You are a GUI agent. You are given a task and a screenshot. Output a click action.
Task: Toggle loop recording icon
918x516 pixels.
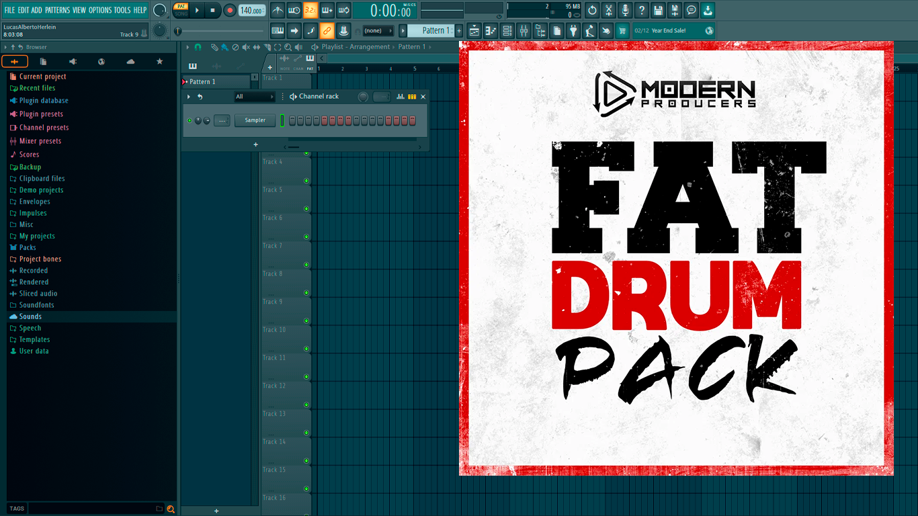pyautogui.click(x=343, y=10)
